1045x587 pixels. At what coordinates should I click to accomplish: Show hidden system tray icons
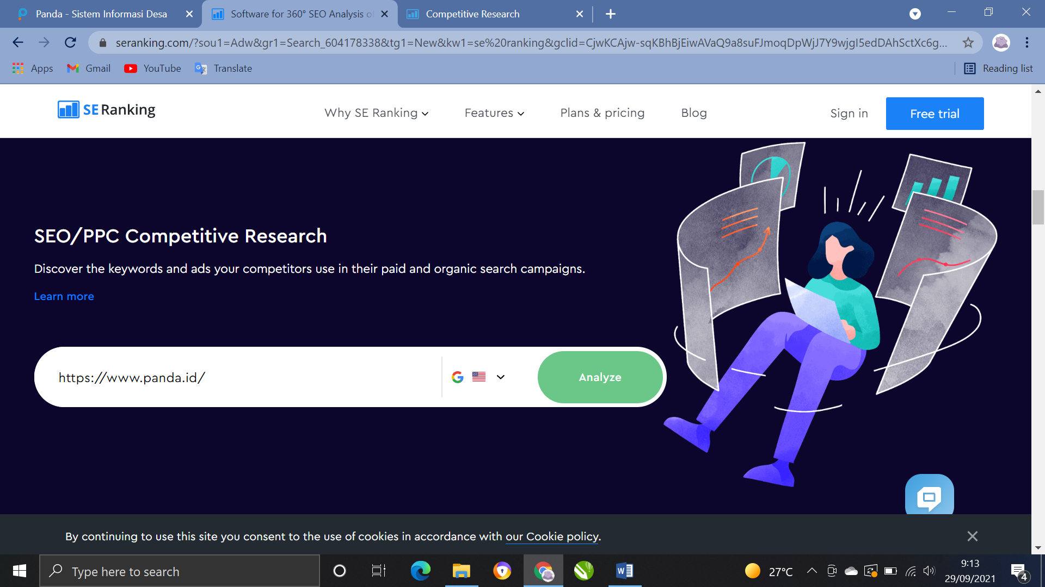click(812, 571)
